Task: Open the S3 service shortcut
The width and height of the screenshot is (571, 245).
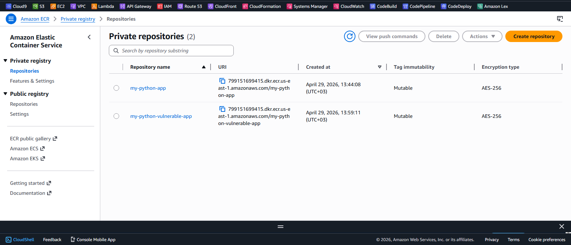Action: (x=39, y=6)
